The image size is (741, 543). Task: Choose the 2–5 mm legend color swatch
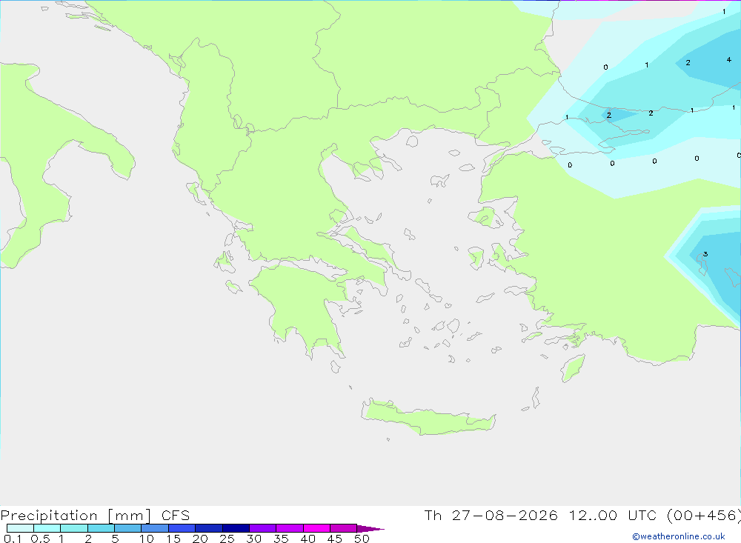(101, 528)
